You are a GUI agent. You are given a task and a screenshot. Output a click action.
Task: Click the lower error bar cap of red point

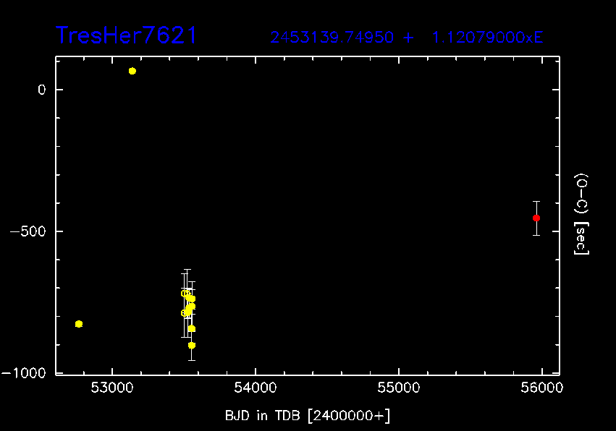click(536, 235)
